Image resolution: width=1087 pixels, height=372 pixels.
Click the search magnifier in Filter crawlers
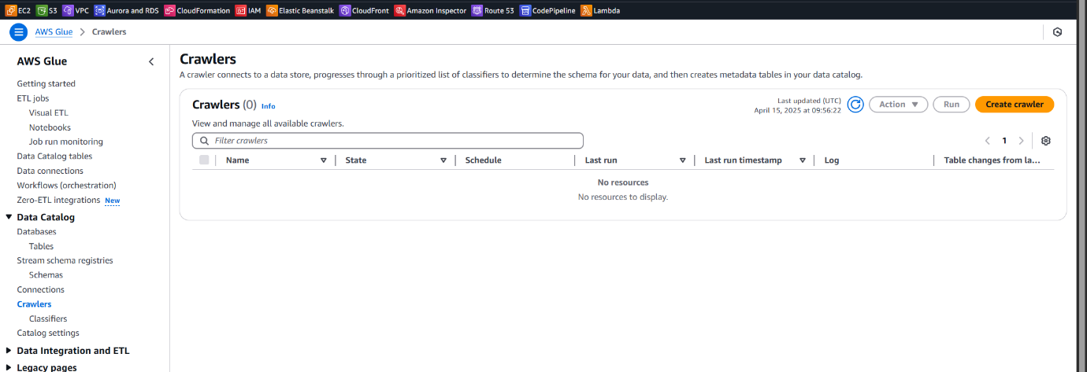(205, 141)
